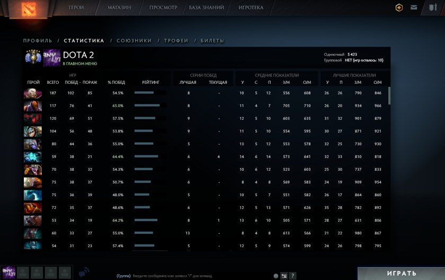445x280 pixels.
Task: Sort by the ГЕРОЙ column header
Action: click(x=33, y=82)
